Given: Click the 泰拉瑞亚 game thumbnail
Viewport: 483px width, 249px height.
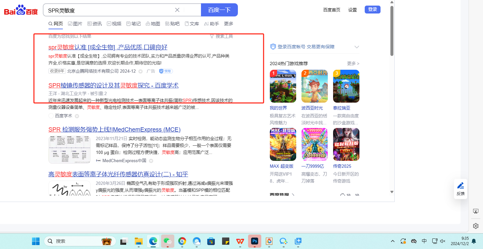Looking at the screenshot, I should pyautogui.click(x=346, y=86).
